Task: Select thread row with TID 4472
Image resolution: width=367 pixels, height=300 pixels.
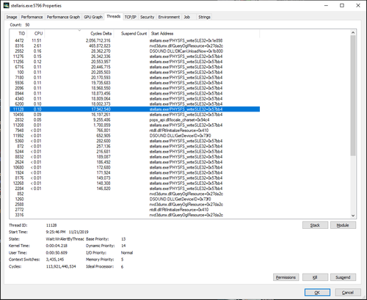Action: point(135,40)
